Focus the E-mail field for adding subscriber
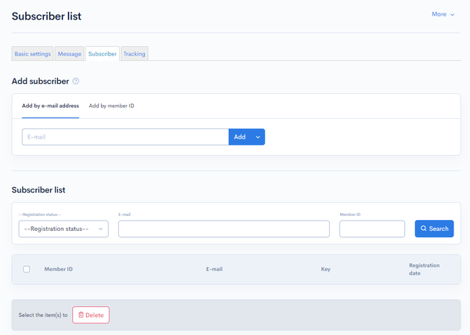 click(x=125, y=137)
